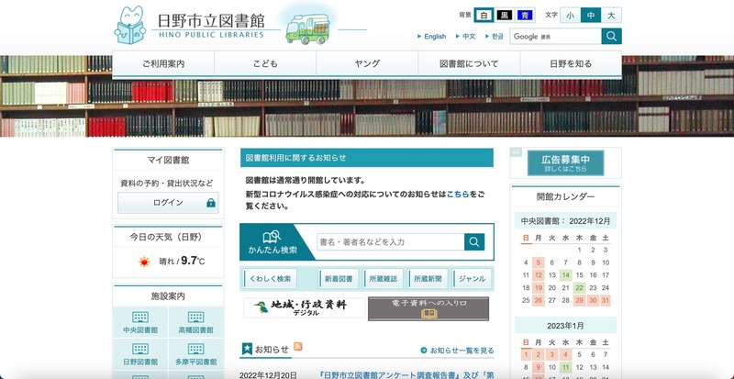The width and height of the screenshot is (734, 379).
Task: Open the 新着図書 new books list
Action: [x=339, y=279]
